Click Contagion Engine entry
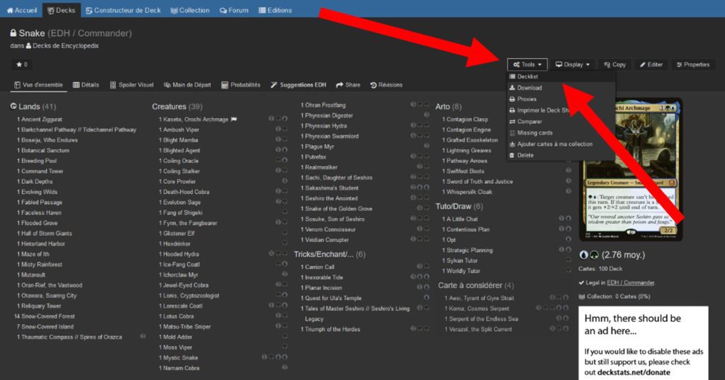This screenshot has height=380, width=725. pos(469,130)
